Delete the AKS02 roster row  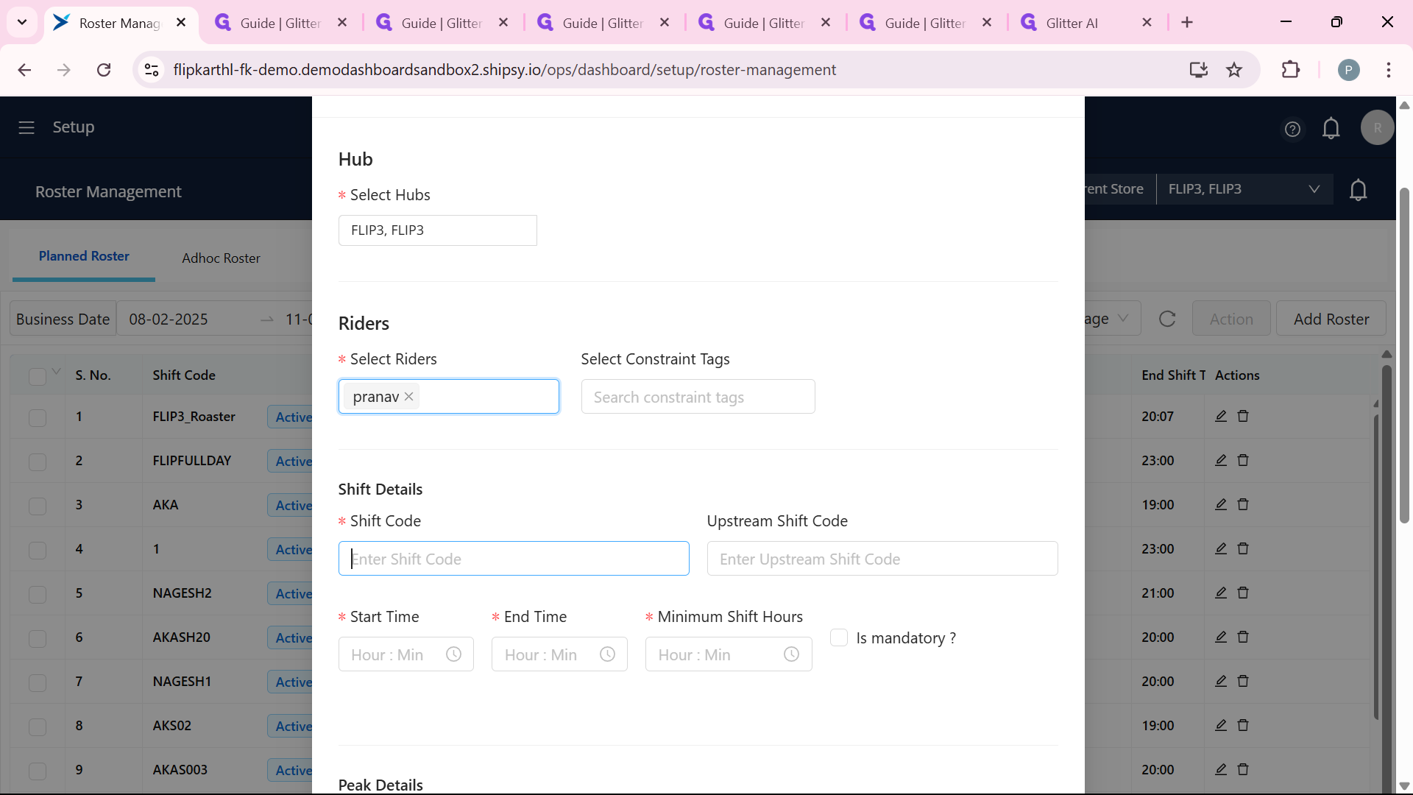[x=1243, y=725]
